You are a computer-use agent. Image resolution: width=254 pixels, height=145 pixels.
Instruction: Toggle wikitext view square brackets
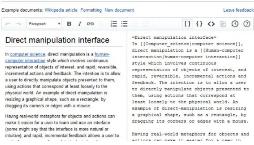pos(187,24)
